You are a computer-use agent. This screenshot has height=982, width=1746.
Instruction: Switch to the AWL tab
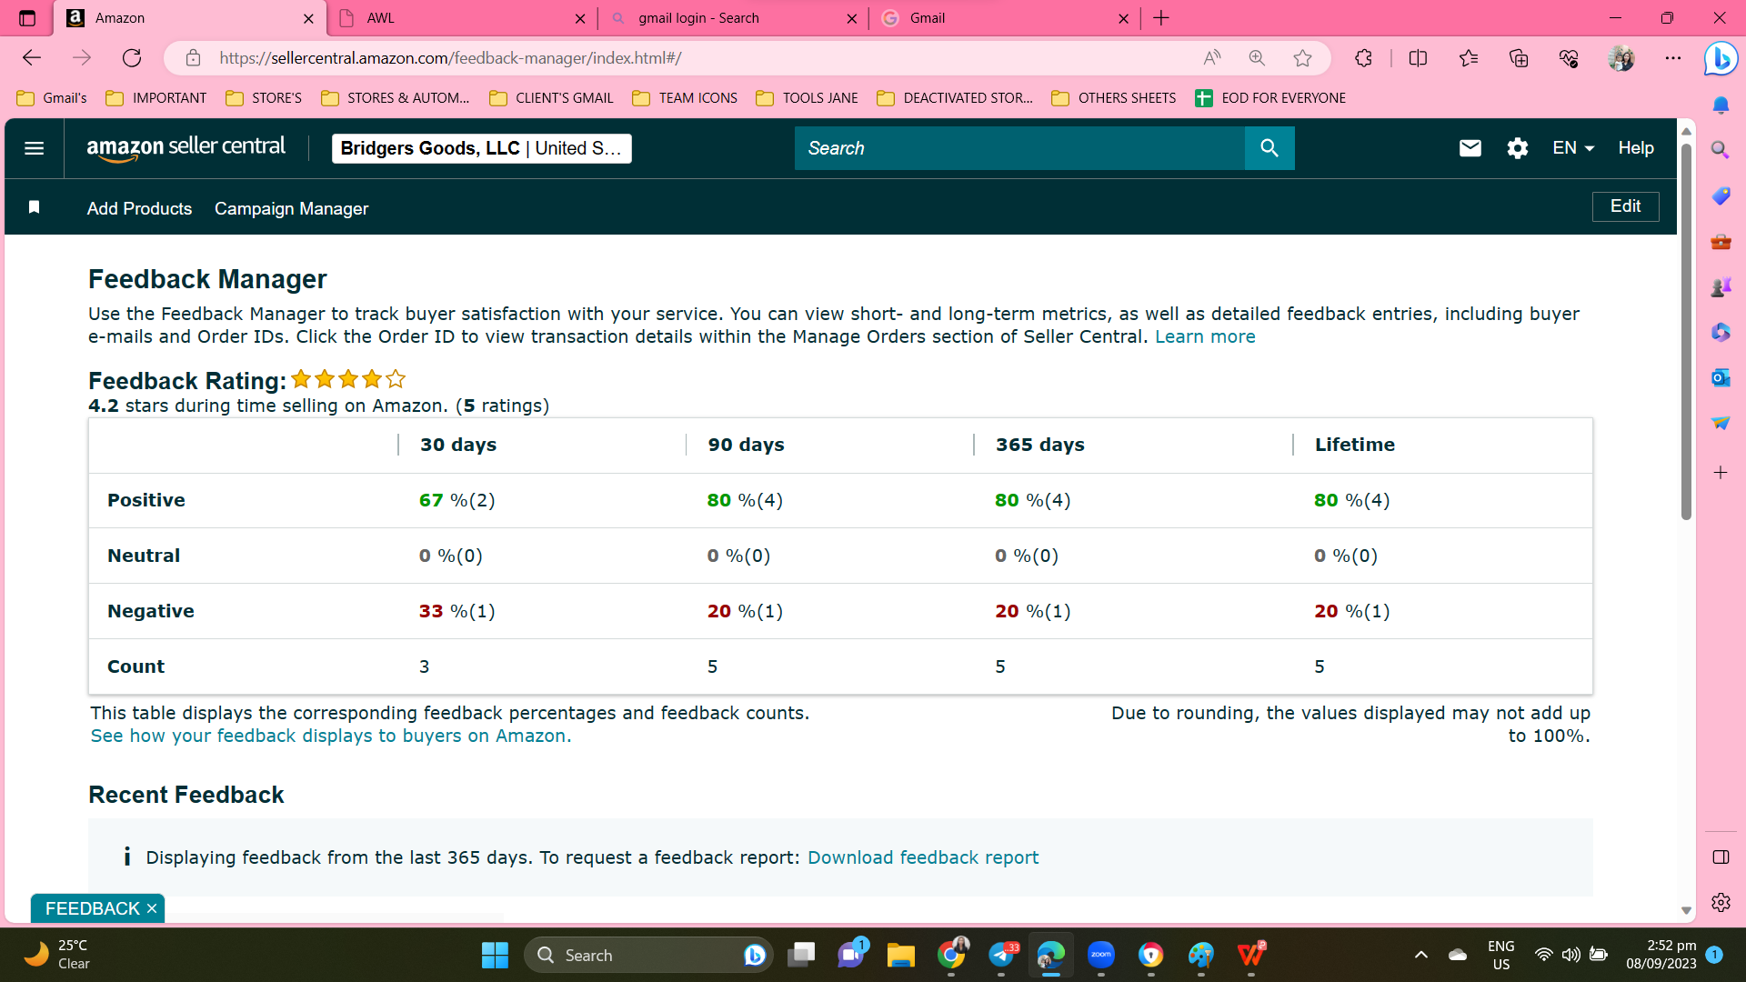(461, 18)
